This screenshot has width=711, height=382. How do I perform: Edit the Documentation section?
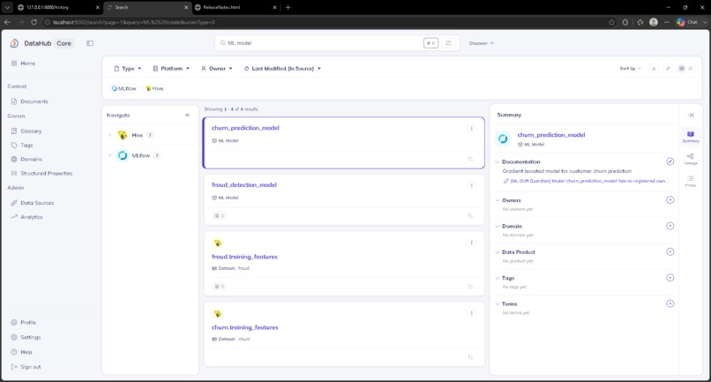[670, 161]
